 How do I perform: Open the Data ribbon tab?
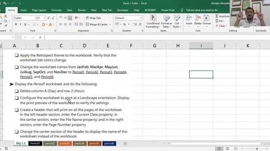coord(70,10)
